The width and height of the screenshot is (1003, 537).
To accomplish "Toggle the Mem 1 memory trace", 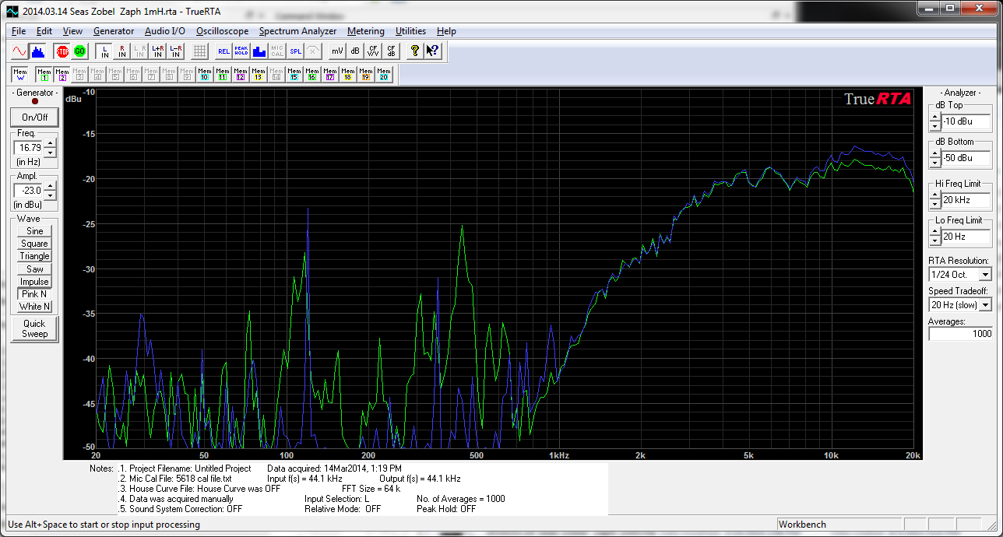I will coord(44,75).
